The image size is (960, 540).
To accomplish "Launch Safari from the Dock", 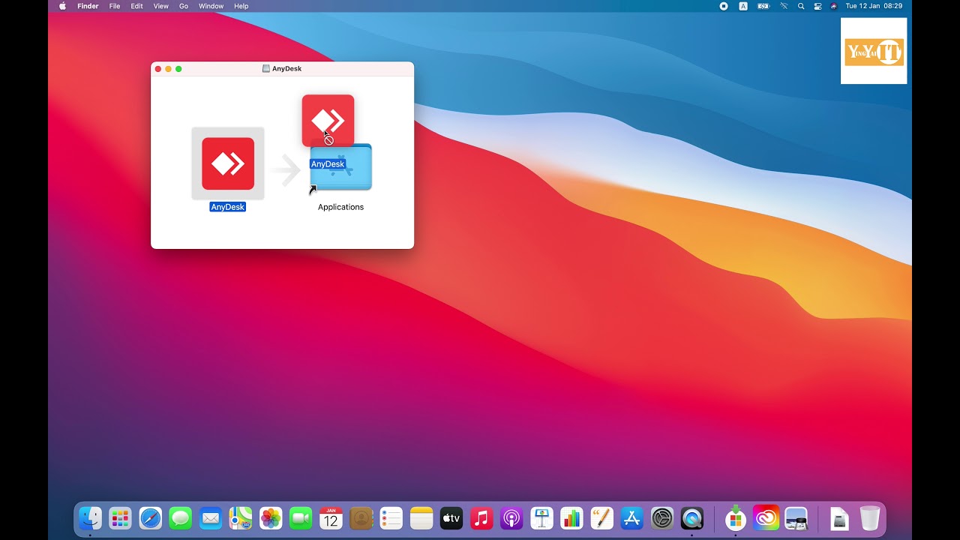I will pyautogui.click(x=151, y=518).
